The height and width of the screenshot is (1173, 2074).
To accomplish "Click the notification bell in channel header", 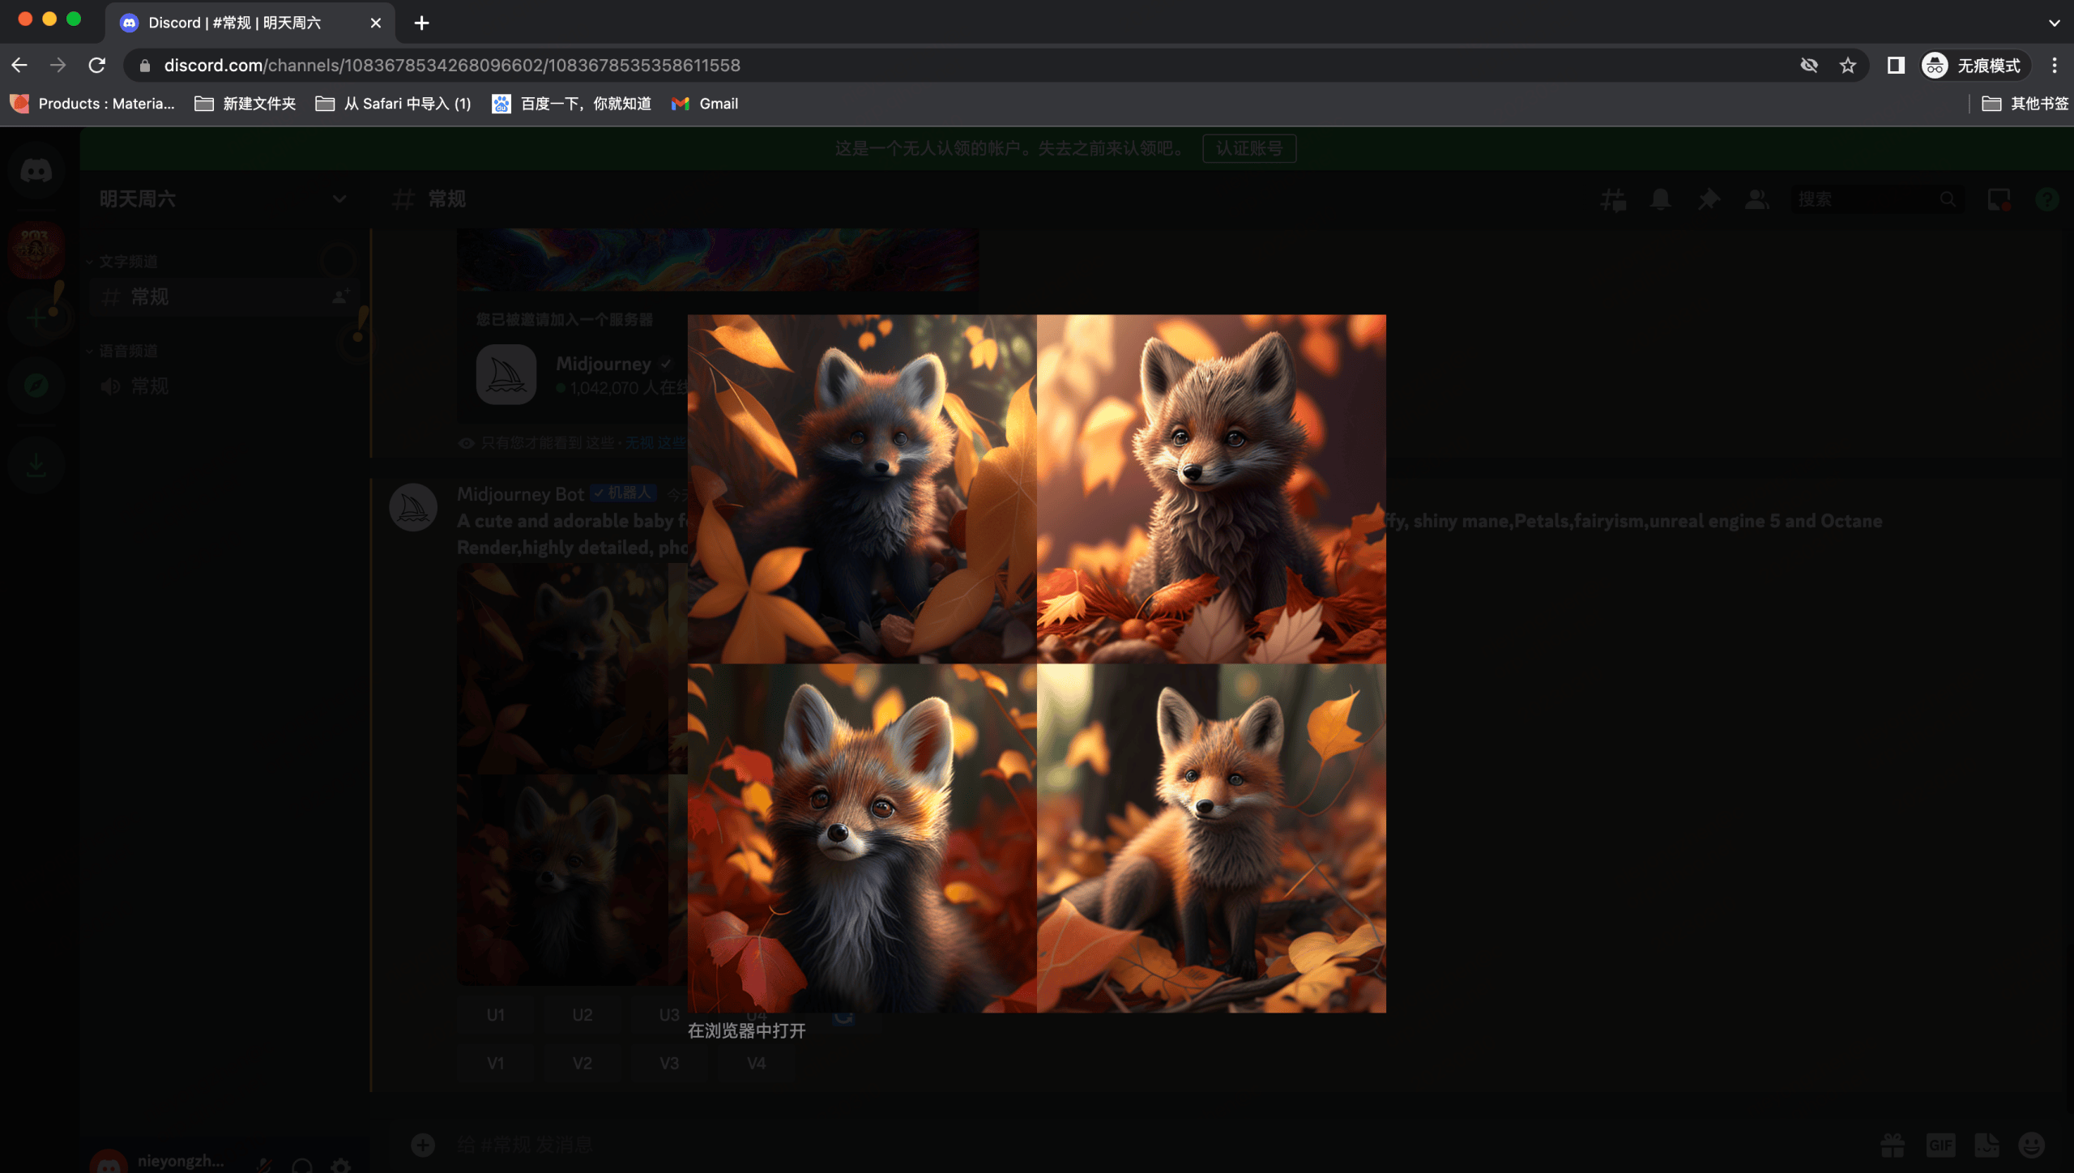I will point(1660,199).
